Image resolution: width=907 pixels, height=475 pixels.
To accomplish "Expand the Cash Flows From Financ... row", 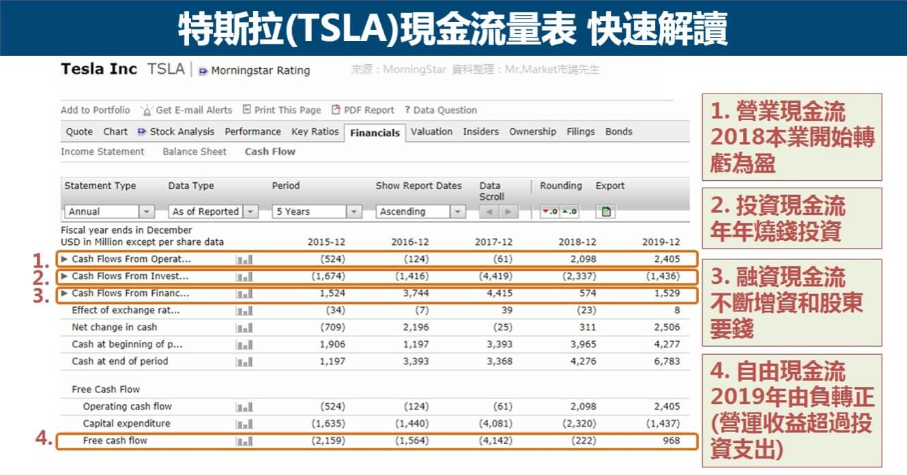I will point(65,293).
